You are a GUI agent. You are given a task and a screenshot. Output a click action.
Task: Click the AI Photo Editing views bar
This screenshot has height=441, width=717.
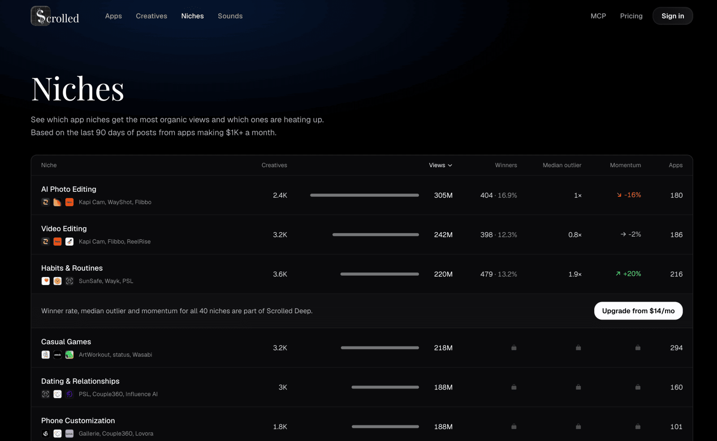pos(364,195)
